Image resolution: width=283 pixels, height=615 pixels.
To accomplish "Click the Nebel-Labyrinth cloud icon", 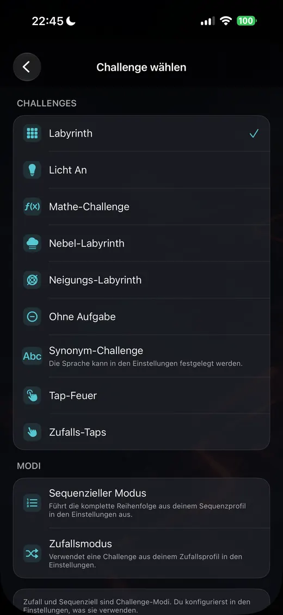I will tap(32, 243).
